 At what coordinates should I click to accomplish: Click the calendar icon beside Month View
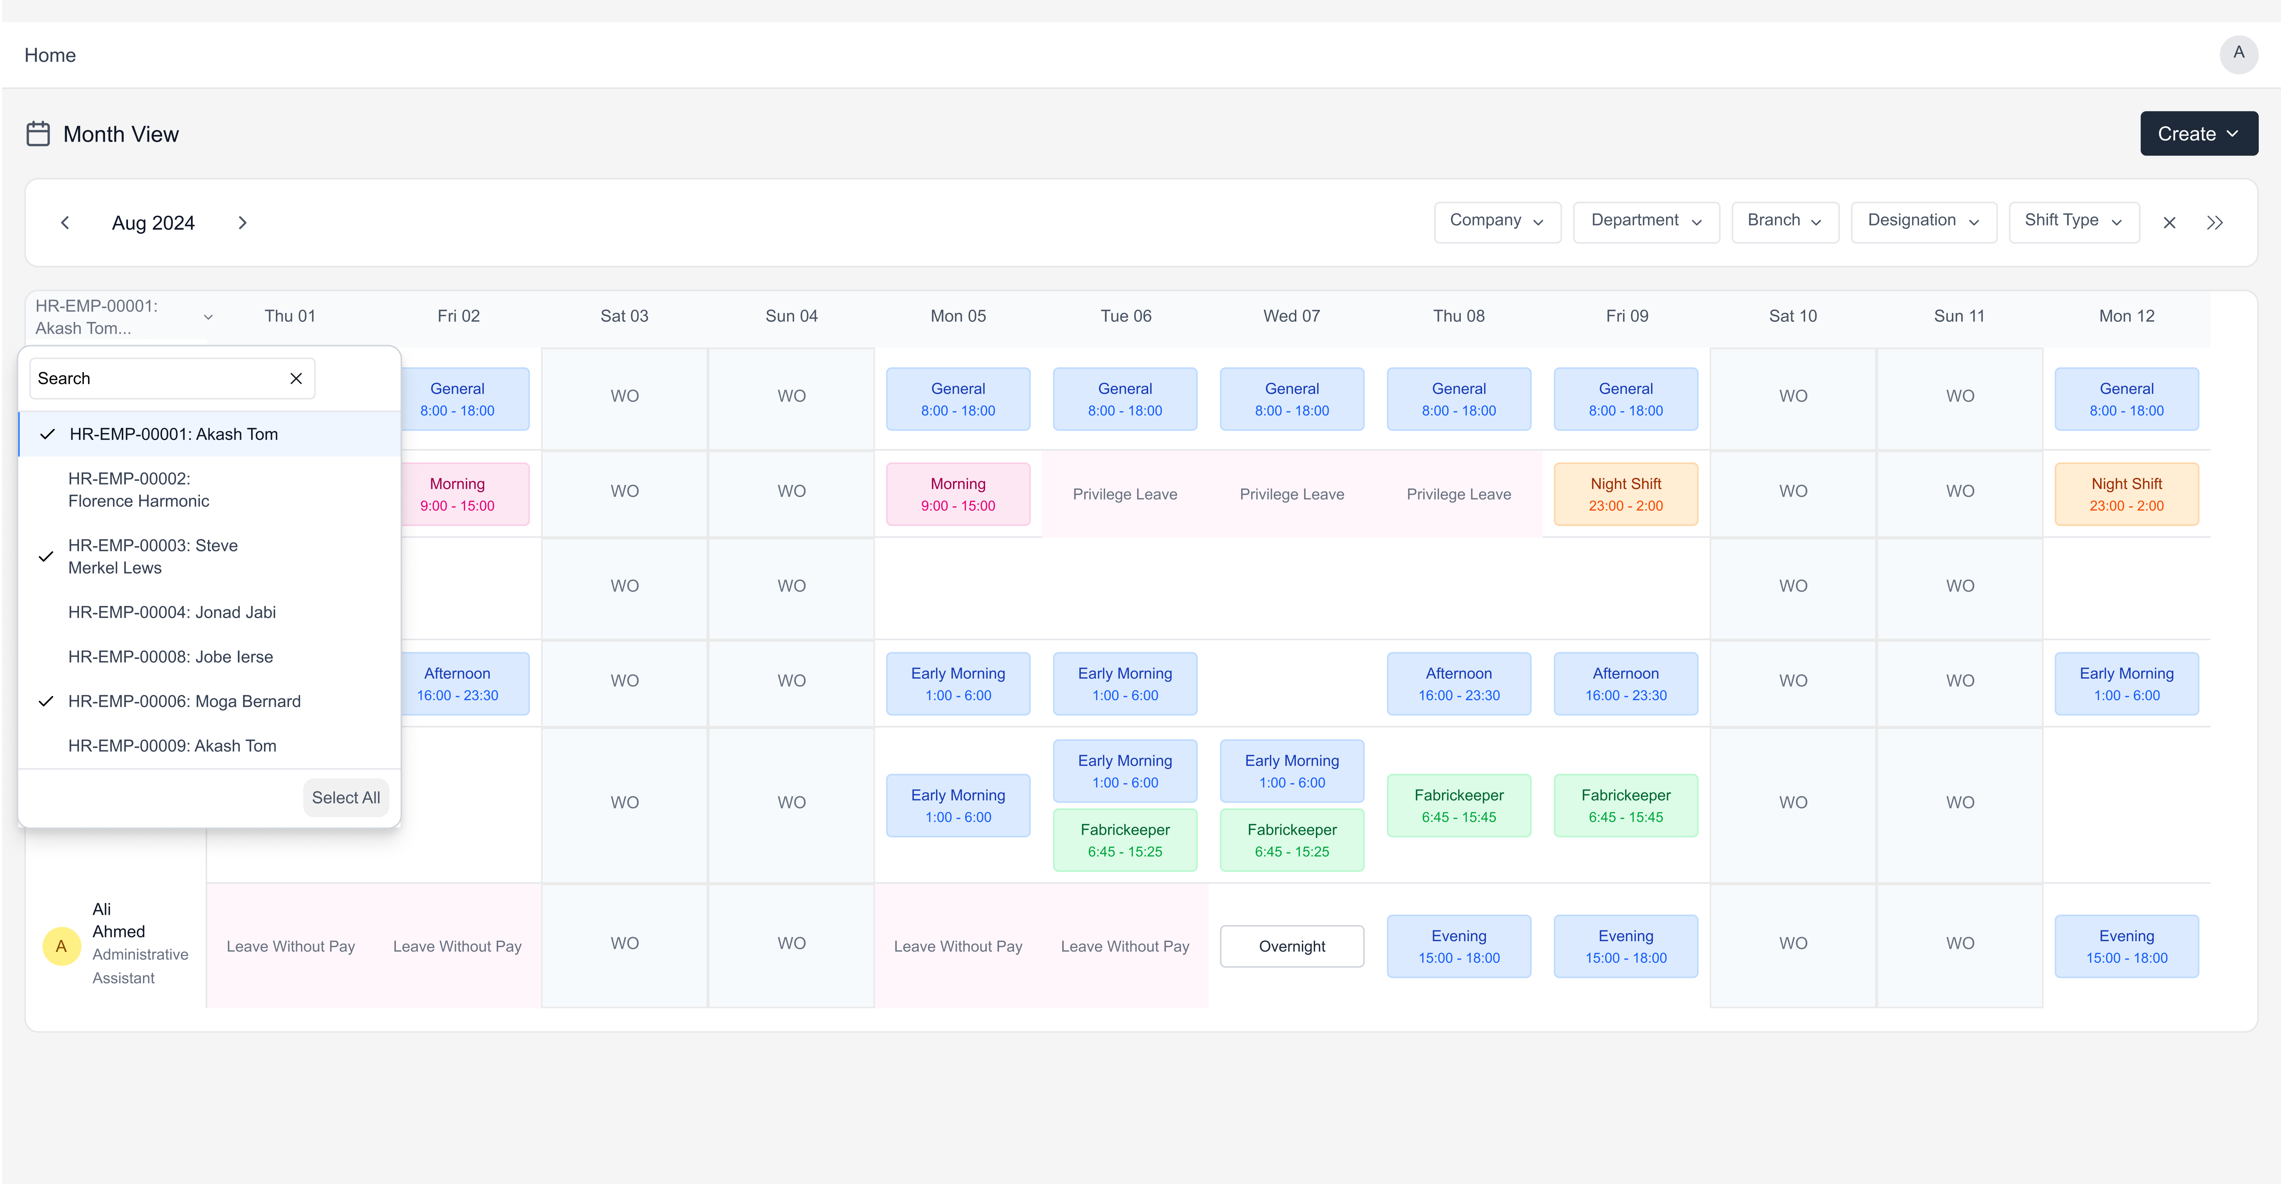(38, 134)
